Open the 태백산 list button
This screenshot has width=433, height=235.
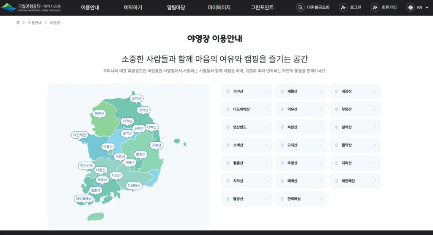301,181
